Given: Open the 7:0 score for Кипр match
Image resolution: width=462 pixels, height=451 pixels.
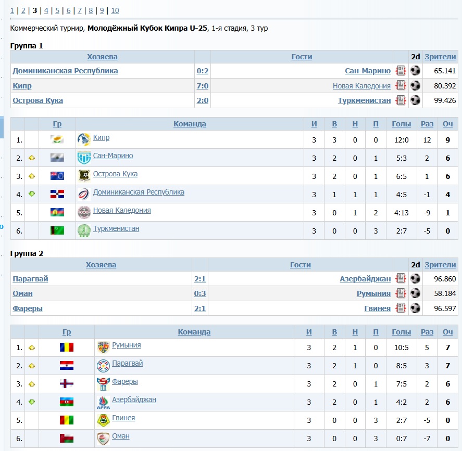Looking at the screenshot, I should (x=202, y=86).
